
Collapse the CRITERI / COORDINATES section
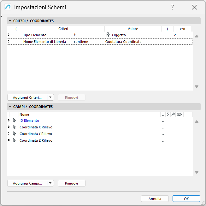coord(10,21)
